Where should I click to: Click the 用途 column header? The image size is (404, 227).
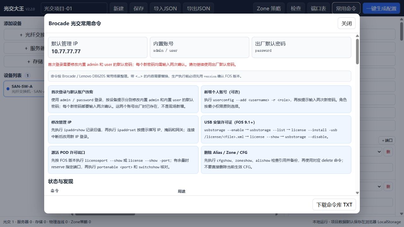(181, 191)
